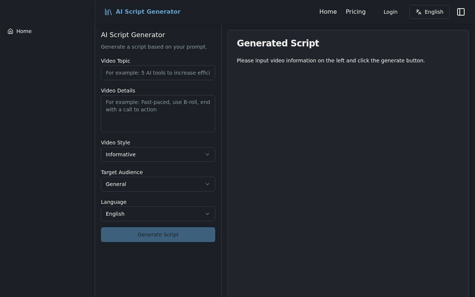Toggle the sidebar panel icon
The width and height of the screenshot is (475, 297).
coord(461,12)
